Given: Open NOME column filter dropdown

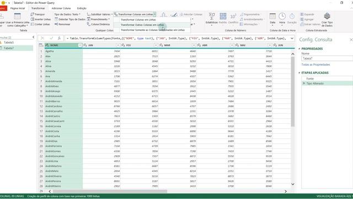Looking at the screenshot, I should click(79, 45).
